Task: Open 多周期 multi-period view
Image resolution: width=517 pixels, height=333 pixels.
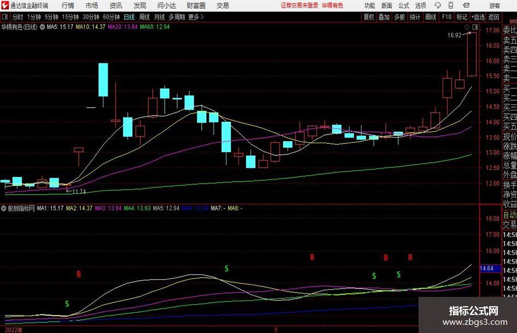Action: tap(177, 17)
